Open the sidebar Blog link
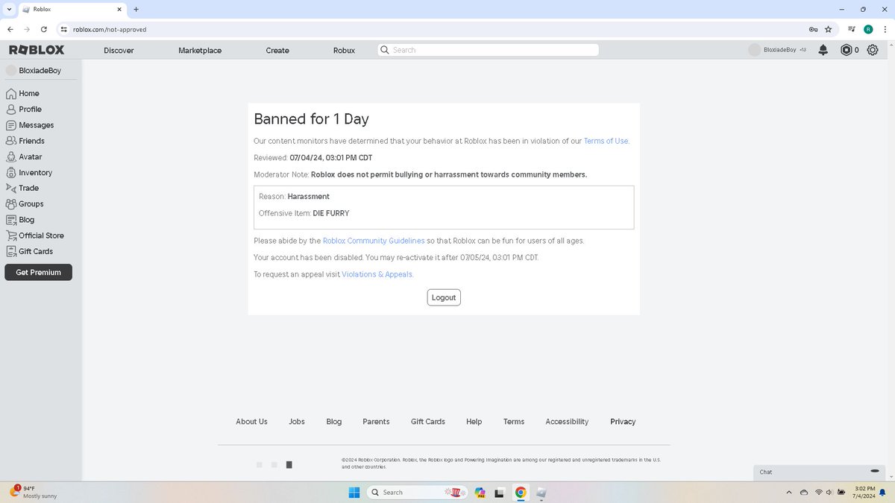This screenshot has height=503, width=895. [20, 220]
